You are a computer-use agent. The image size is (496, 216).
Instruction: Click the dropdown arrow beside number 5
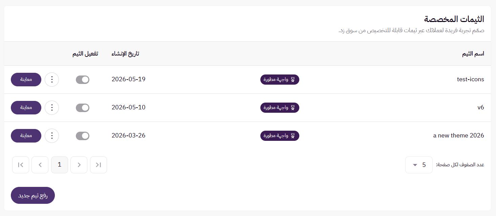tap(415, 165)
